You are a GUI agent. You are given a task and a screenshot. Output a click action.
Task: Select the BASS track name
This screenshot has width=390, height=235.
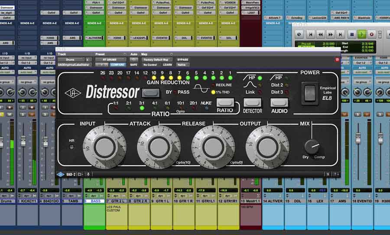(95, 201)
